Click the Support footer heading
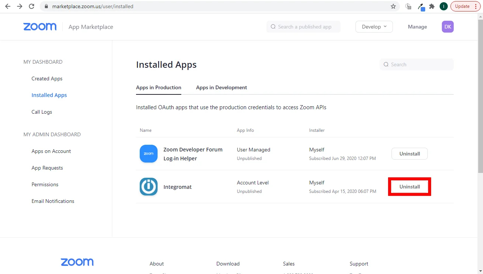The height and width of the screenshot is (274, 483). pos(359,264)
